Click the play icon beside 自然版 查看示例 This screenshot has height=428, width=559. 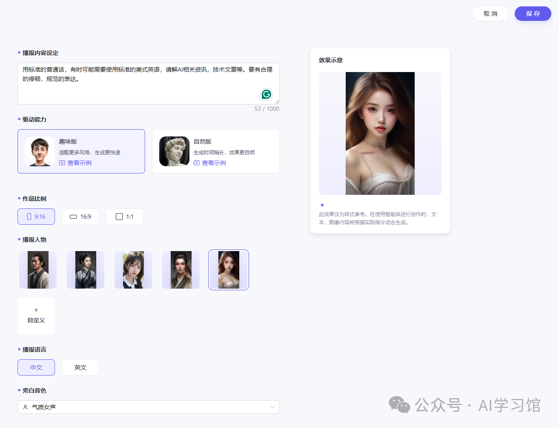(196, 163)
